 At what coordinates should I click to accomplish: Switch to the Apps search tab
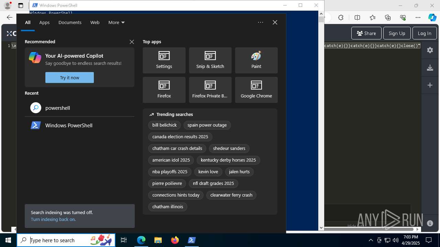pyautogui.click(x=44, y=22)
